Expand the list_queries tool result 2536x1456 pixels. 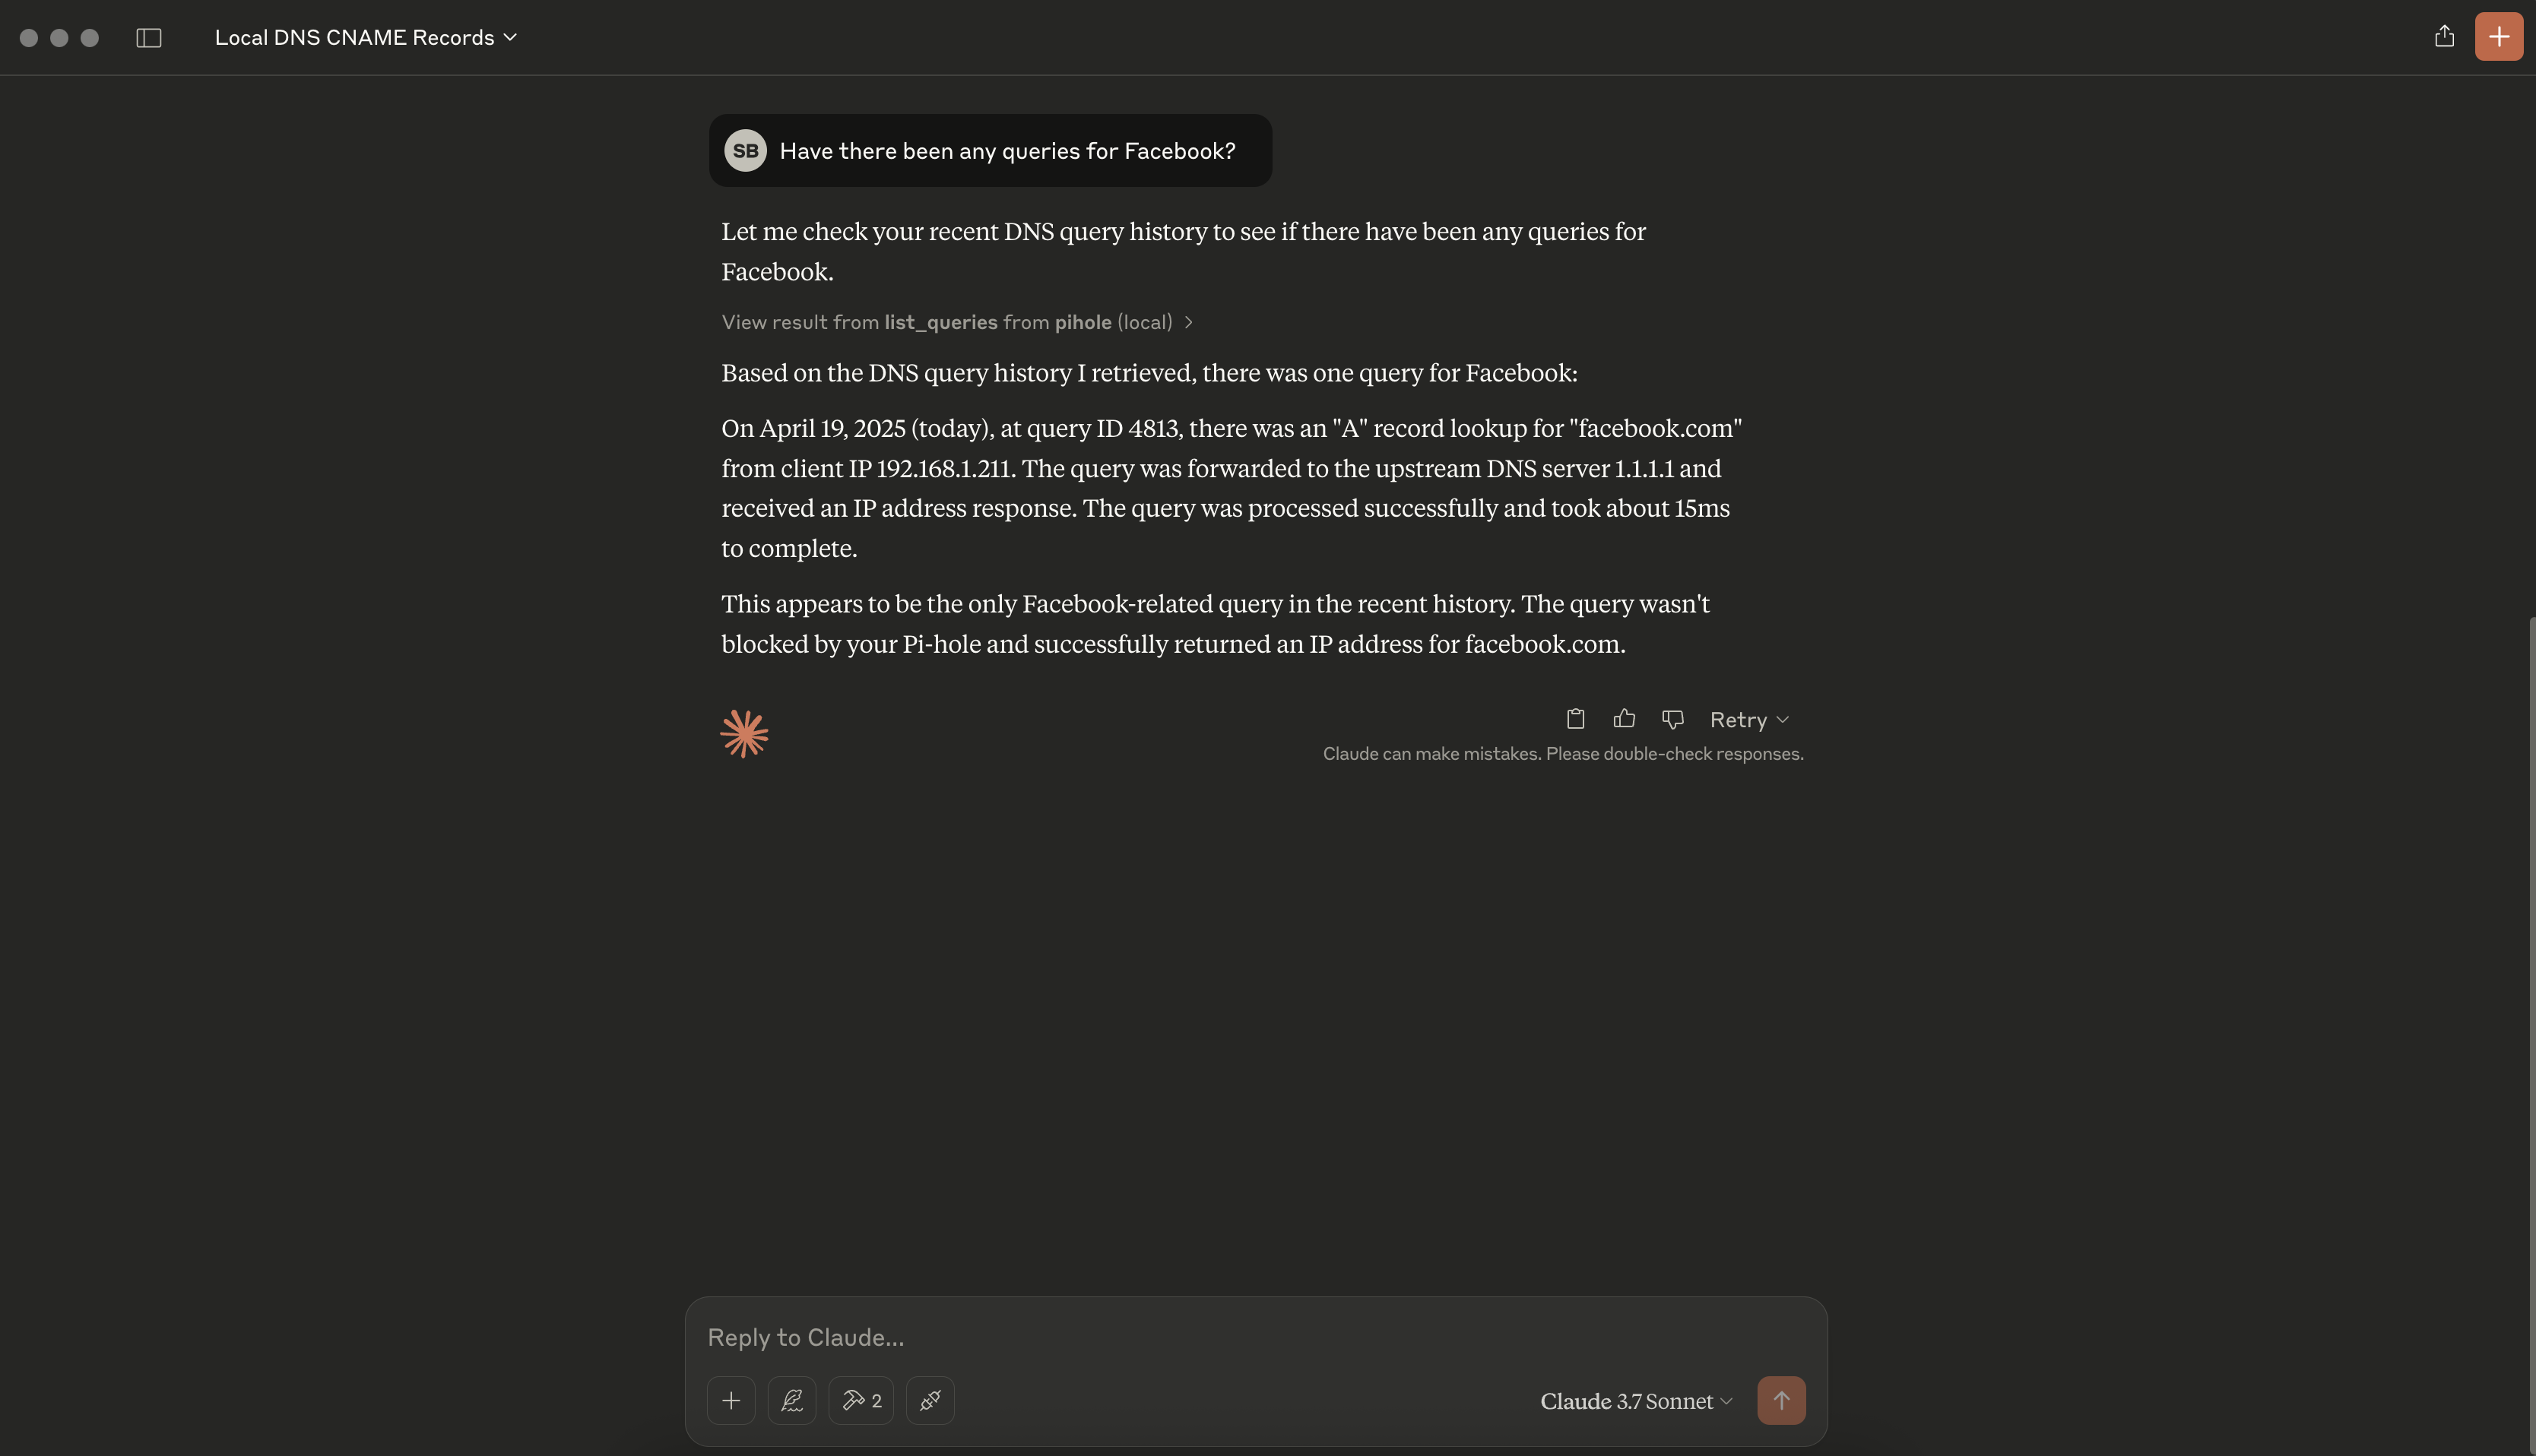pos(1188,322)
